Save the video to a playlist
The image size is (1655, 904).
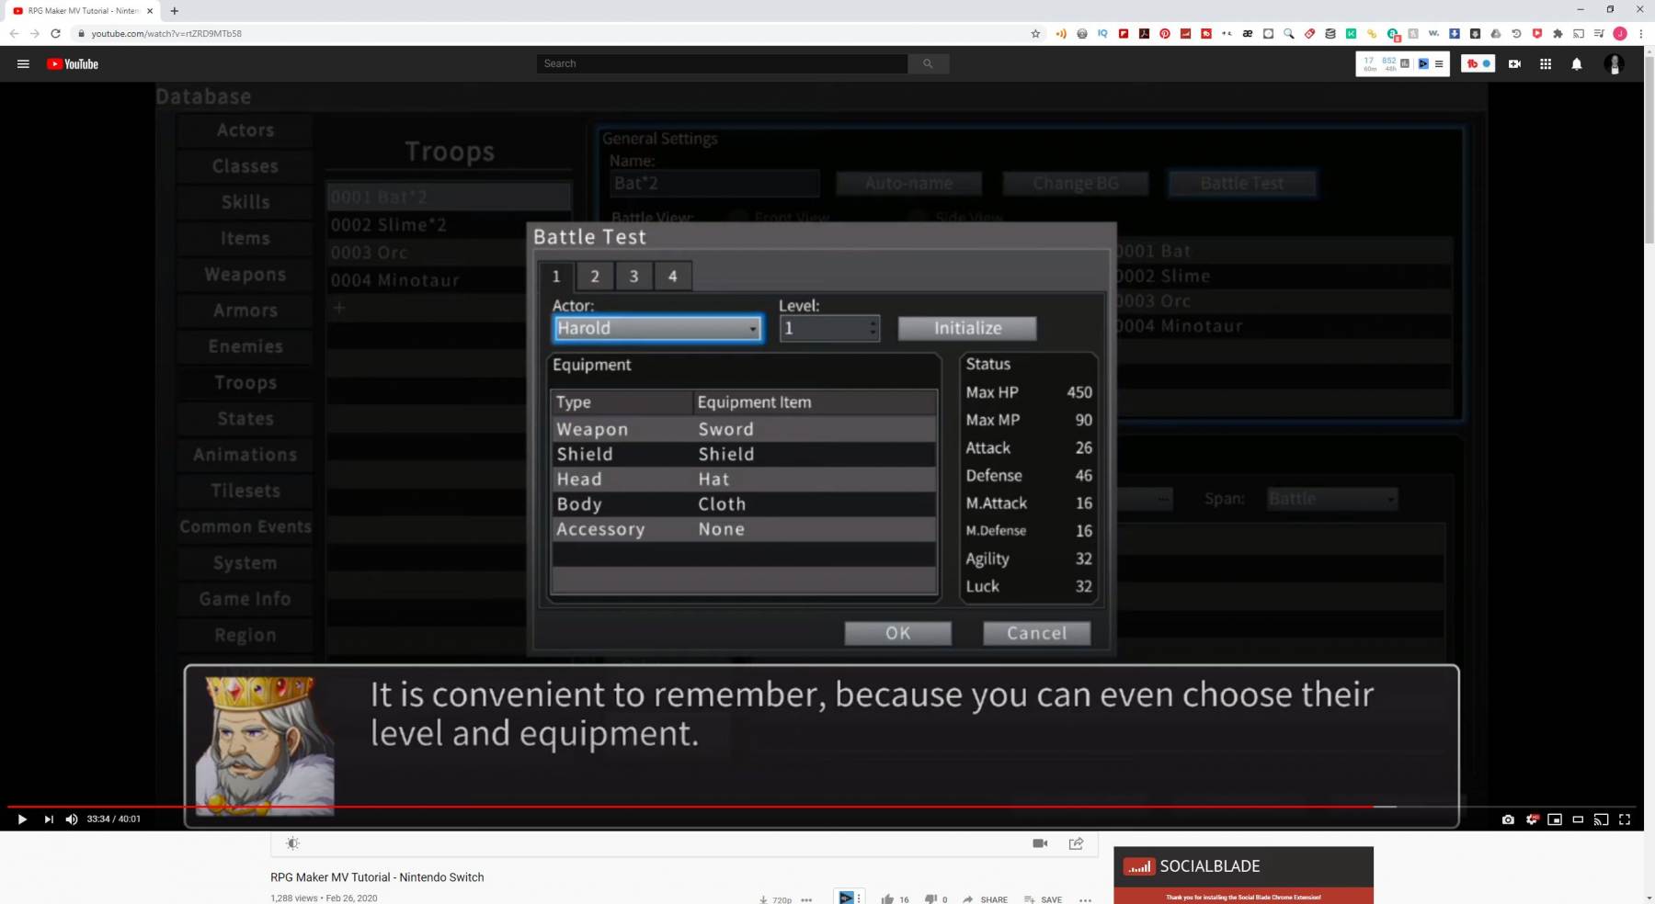click(x=1043, y=899)
